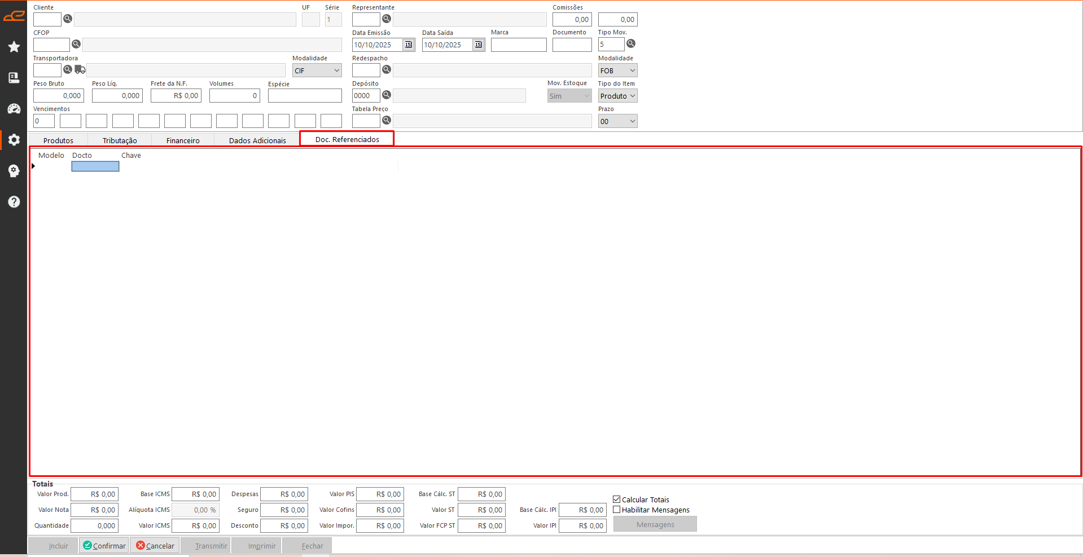Click the help question mark icon
This screenshot has width=1083, height=557.
click(x=14, y=202)
